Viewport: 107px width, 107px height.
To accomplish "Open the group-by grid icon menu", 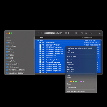I will [x=77, y=33].
